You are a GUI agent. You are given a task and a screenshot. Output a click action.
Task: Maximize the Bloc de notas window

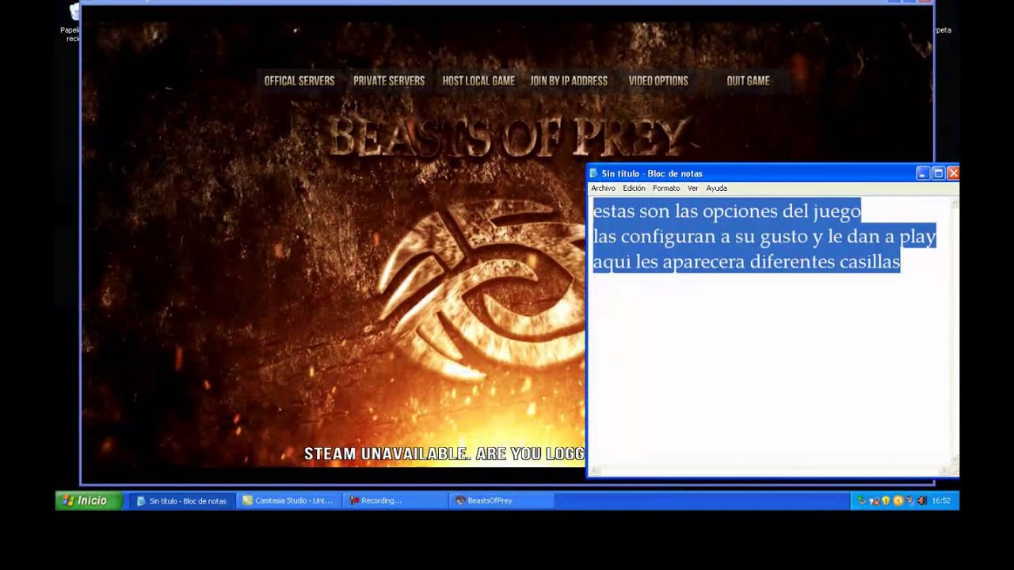938,173
